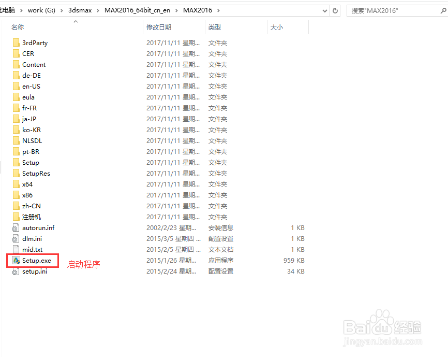Select the setup.ini file icon
448x357 pixels.
(x=16, y=271)
